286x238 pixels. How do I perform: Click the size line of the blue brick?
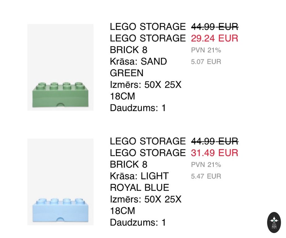tap(145, 205)
